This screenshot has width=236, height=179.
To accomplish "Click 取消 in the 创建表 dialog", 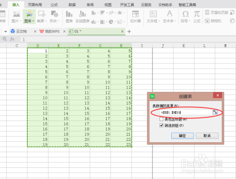I will [x=207, y=136].
